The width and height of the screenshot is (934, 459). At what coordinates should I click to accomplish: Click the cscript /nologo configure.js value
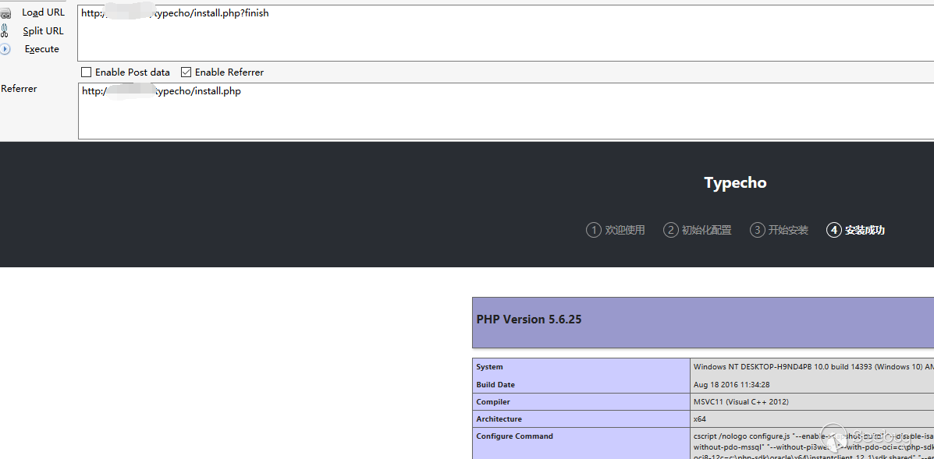coord(814,445)
